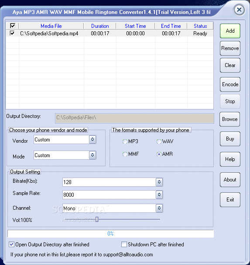
Task: Enable Shutdown PC after finished
Action: click(x=124, y=245)
